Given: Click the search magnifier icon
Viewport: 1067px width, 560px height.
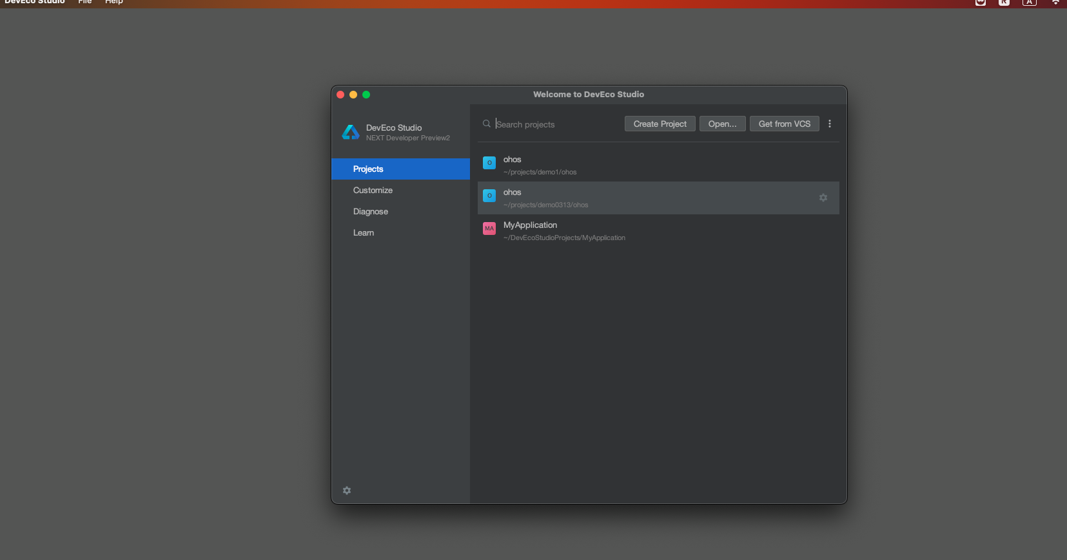Looking at the screenshot, I should pyautogui.click(x=487, y=124).
